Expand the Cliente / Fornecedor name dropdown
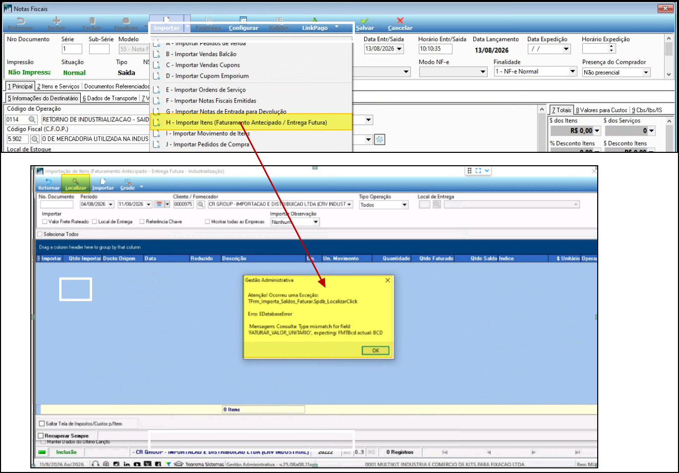Image resolution: width=679 pixels, height=473 pixels. point(350,204)
